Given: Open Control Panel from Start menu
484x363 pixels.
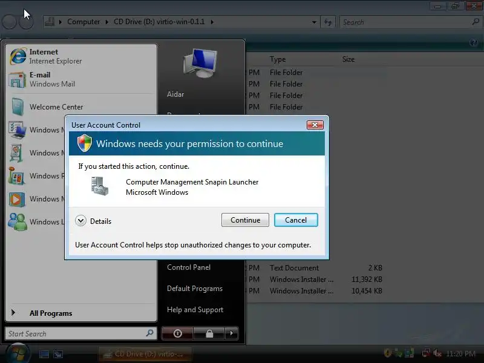Looking at the screenshot, I should click(x=189, y=267).
